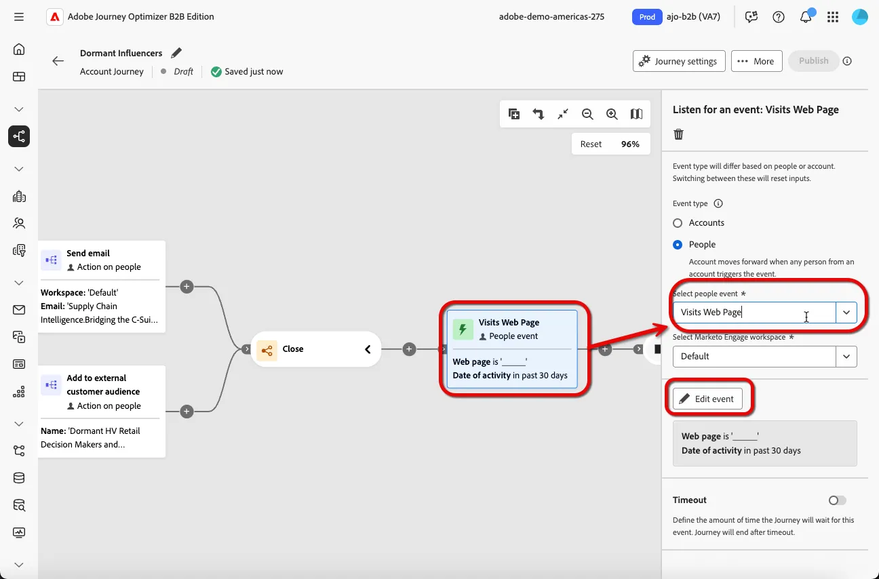Delete the event node with trash icon
The width and height of the screenshot is (879, 579).
[x=679, y=134]
